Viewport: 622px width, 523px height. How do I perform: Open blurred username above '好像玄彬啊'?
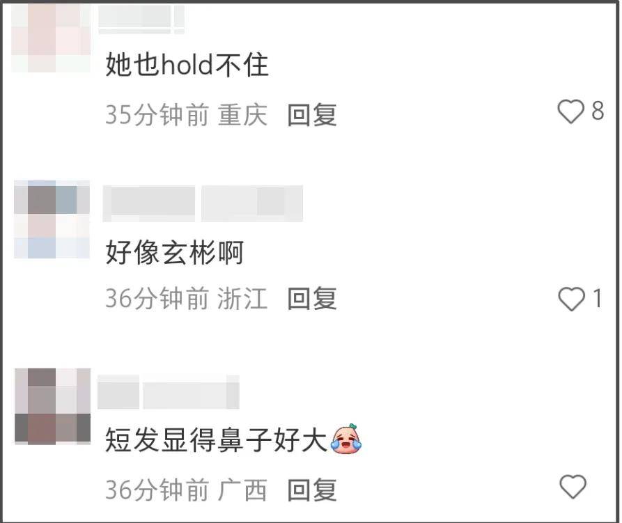click(x=203, y=203)
